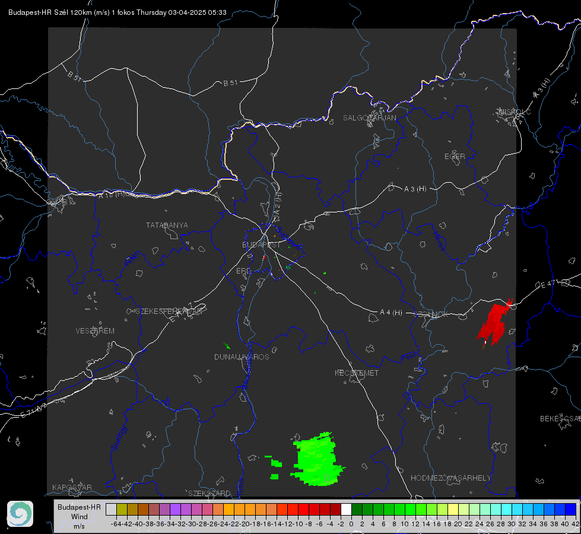Image resolution: width=581 pixels, height=534 pixels.
Task: Click the 'A 3 (H)' road label near Eger
Action: tap(415, 189)
